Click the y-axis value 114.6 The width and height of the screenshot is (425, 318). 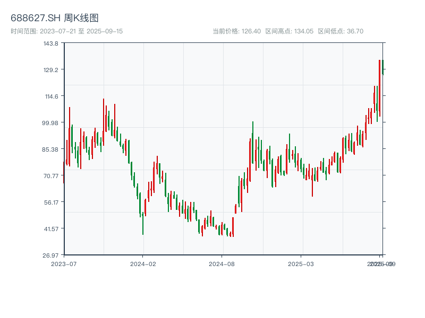(x=52, y=96)
